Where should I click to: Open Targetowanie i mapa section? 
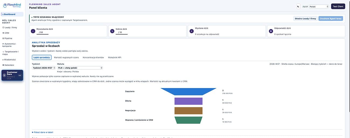[12, 53]
